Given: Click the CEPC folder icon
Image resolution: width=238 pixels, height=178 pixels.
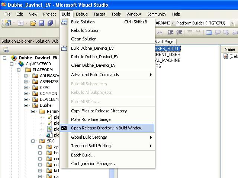Looking at the screenshot, I should (x=35, y=88).
